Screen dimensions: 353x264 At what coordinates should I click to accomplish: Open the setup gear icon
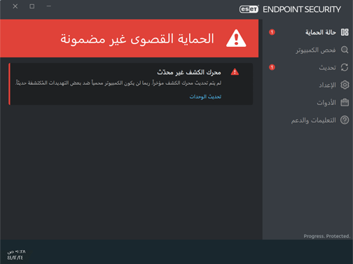point(345,85)
